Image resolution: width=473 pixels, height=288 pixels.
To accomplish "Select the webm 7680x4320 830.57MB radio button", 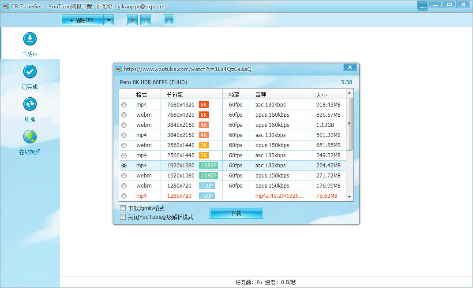I will pos(124,115).
